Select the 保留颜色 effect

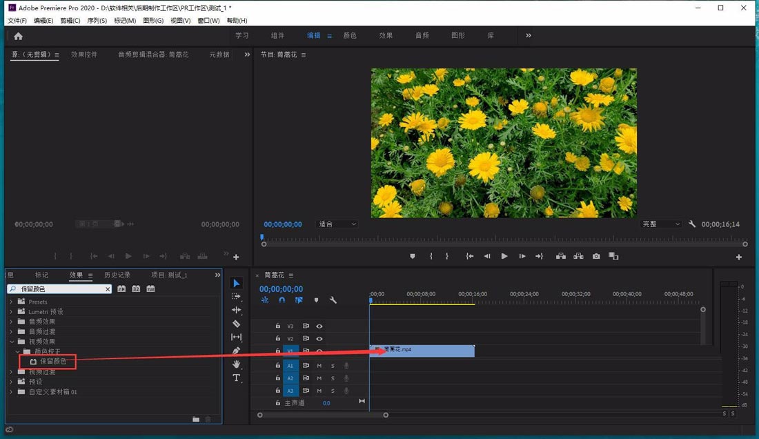(x=52, y=361)
